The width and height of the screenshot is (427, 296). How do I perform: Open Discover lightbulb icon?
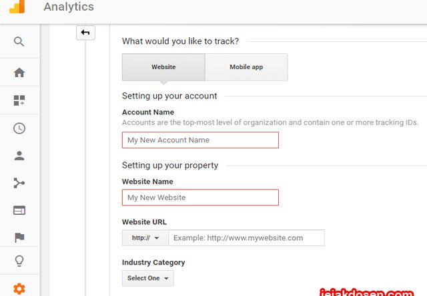[19, 261]
